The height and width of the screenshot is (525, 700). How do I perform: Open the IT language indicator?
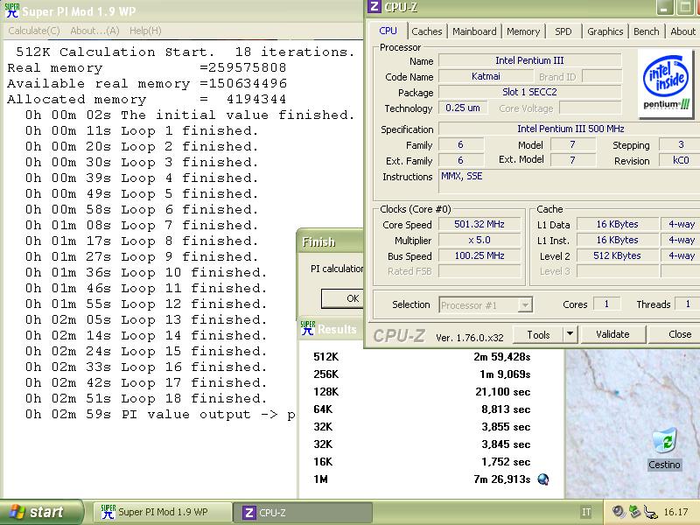click(x=586, y=513)
